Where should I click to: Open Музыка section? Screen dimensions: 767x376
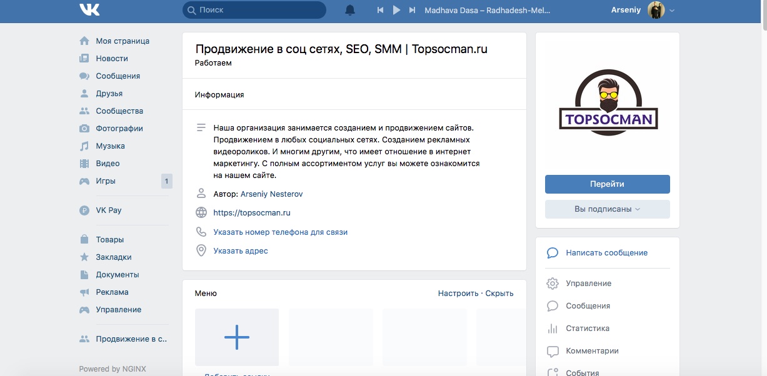tap(111, 146)
